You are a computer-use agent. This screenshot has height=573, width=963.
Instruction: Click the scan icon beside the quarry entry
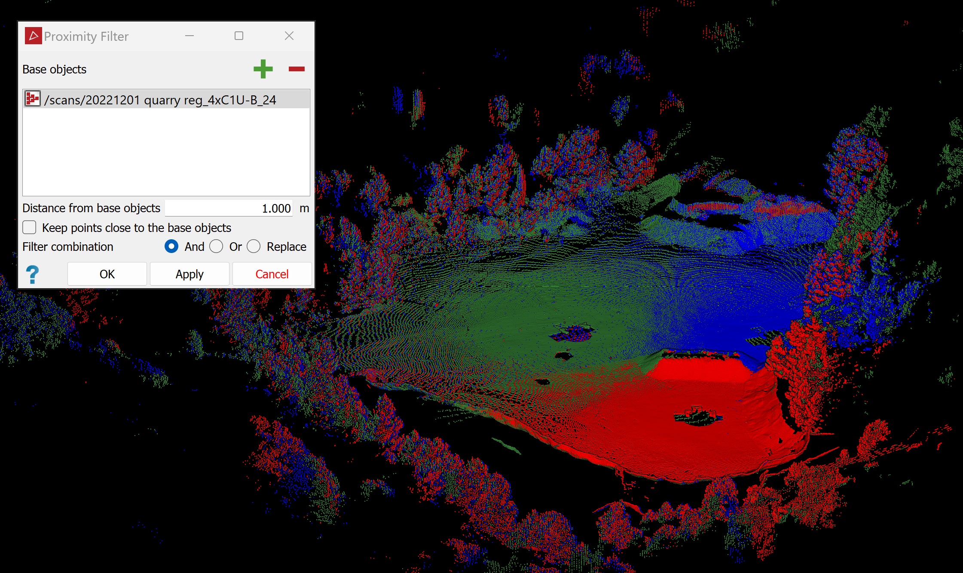tap(33, 99)
